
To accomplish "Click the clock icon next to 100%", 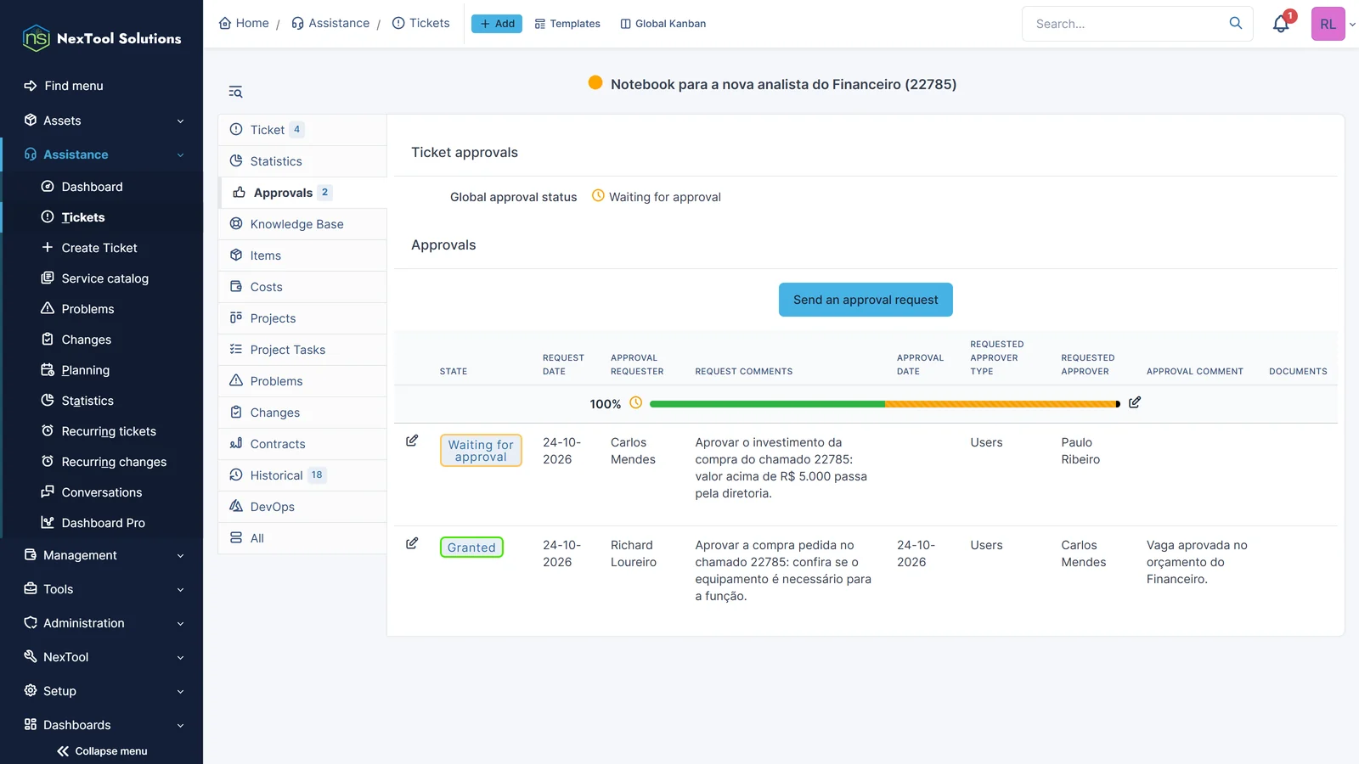I will click(x=635, y=403).
